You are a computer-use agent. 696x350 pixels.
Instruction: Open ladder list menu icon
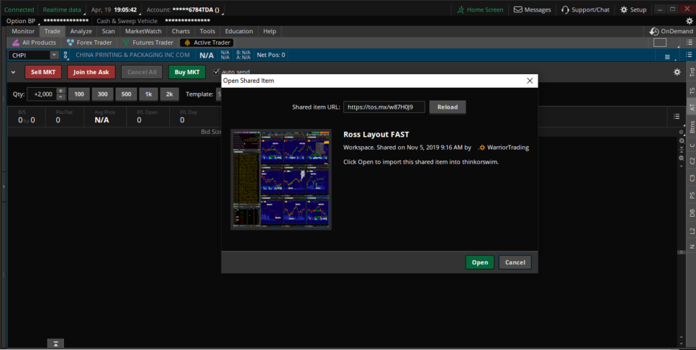pos(676,116)
